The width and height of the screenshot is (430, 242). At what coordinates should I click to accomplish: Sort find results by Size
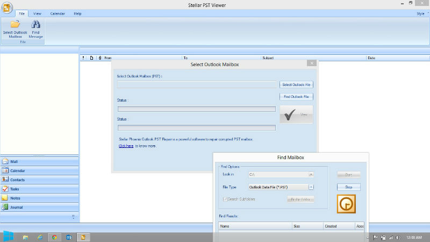307,226
